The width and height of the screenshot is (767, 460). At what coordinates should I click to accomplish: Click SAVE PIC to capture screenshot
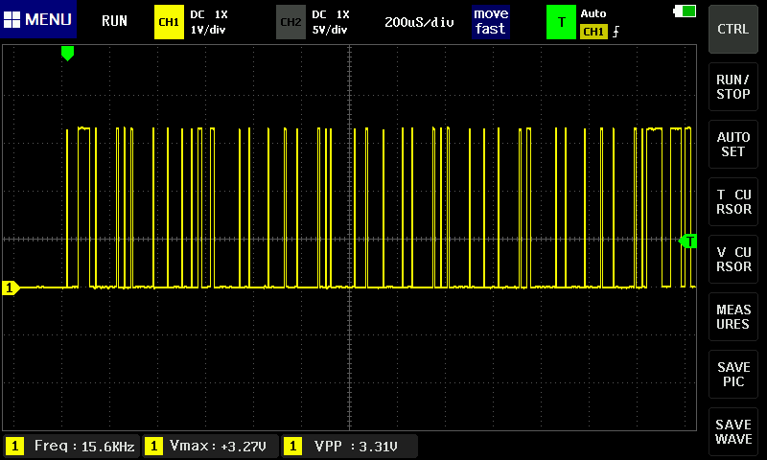[x=733, y=375]
